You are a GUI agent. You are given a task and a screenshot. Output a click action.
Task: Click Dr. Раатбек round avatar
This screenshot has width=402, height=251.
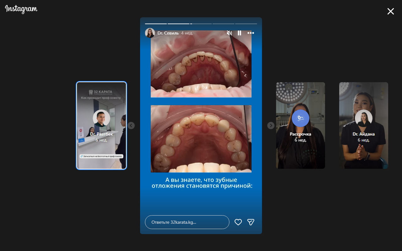[101, 118]
